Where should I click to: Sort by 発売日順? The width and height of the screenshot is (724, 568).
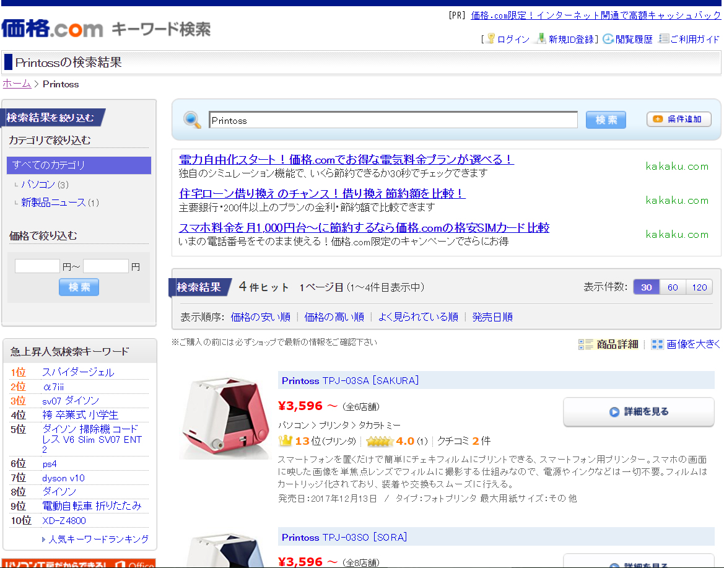point(492,317)
